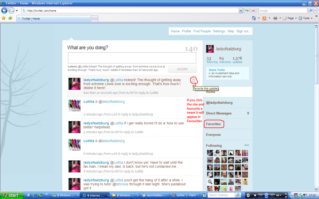Click the Search Desktop magnifier button
This screenshot has width=319, height=199.
point(238,195)
